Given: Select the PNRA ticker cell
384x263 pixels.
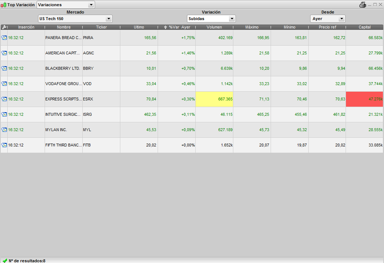Looking at the screenshot, I should 101,38.
